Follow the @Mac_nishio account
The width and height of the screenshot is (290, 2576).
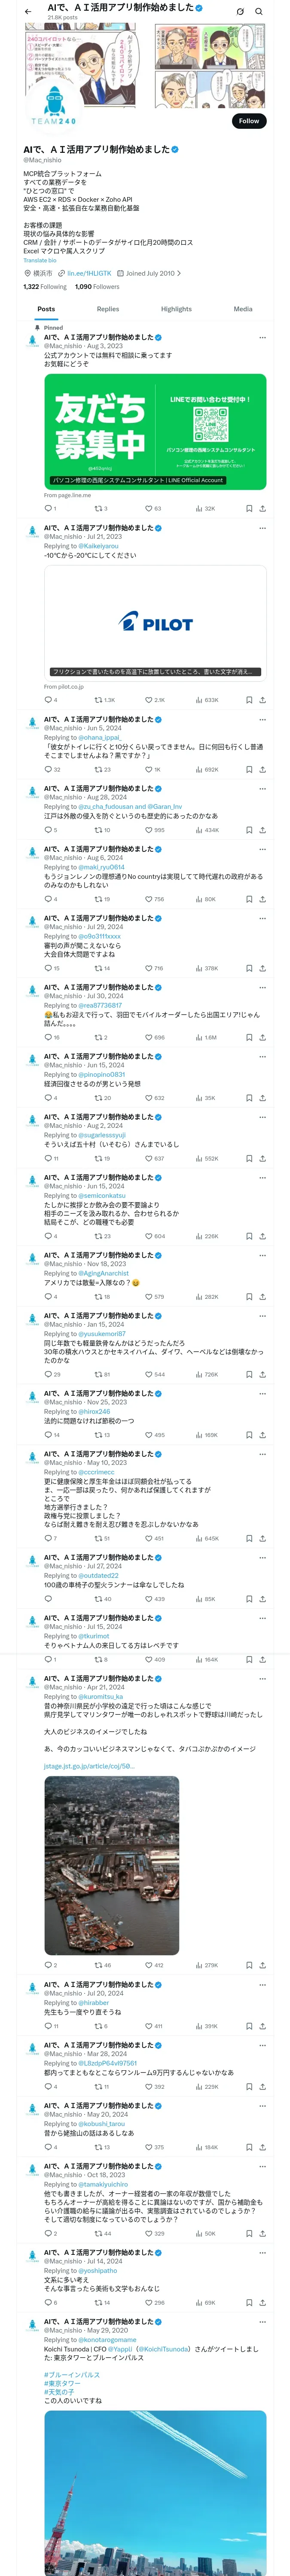pos(248,121)
